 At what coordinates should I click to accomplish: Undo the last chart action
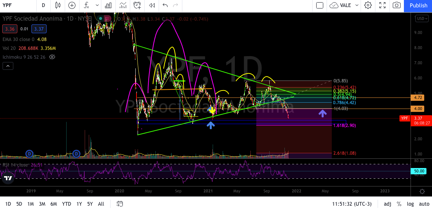click(165, 5)
